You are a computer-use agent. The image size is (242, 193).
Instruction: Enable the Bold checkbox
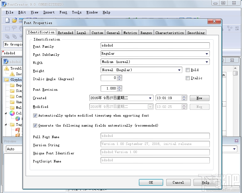[x=188, y=70]
